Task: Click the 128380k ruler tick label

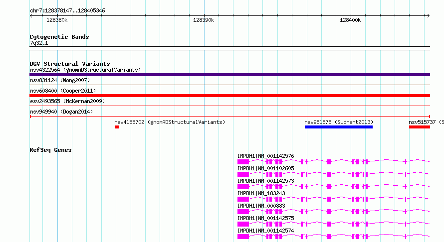Action: [57, 20]
